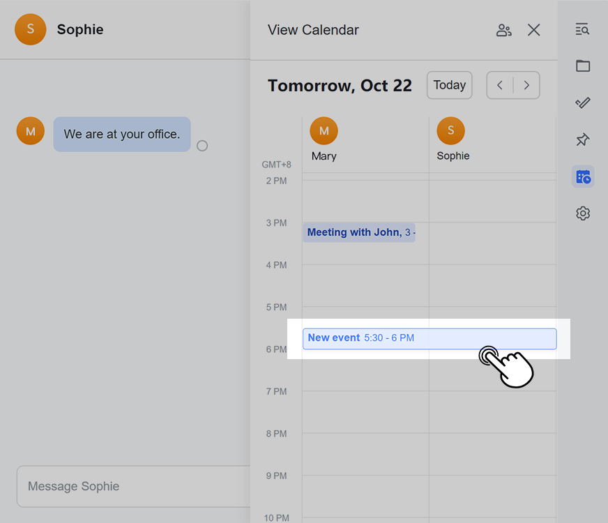
Task: Click the message status circle indicator
Action: [202, 146]
